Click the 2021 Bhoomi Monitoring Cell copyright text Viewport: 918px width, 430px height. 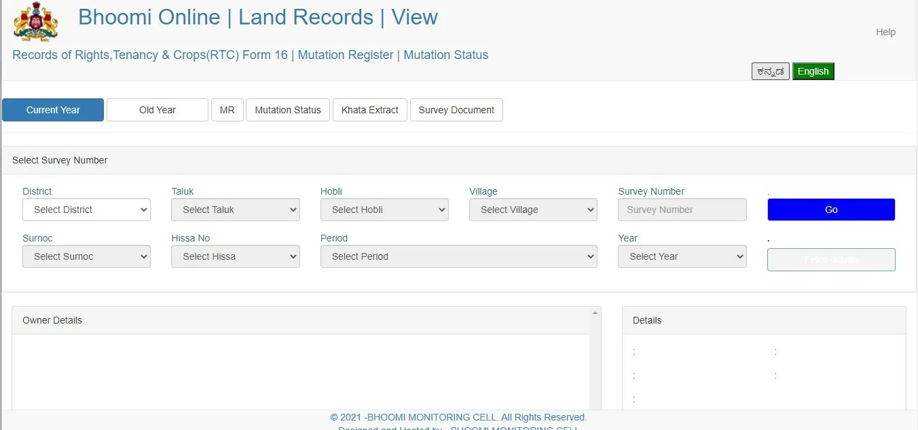458,417
